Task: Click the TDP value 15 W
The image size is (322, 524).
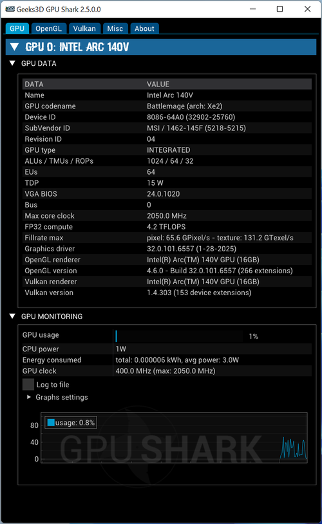Action: tap(155, 183)
